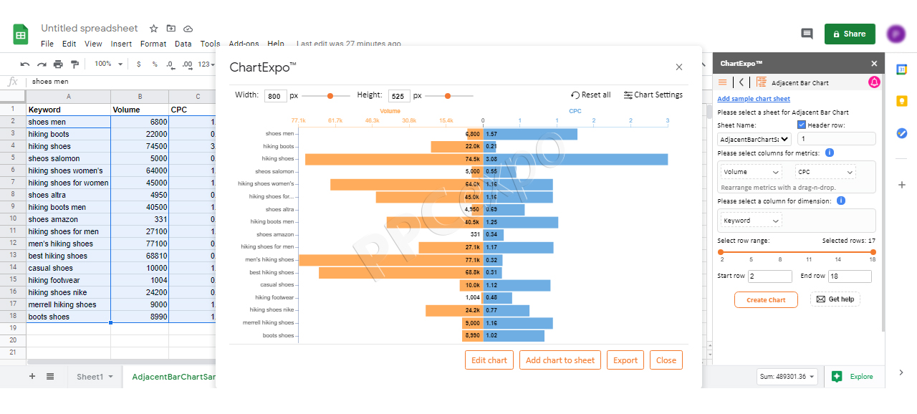Open the Sheet Name dropdown

(754, 140)
